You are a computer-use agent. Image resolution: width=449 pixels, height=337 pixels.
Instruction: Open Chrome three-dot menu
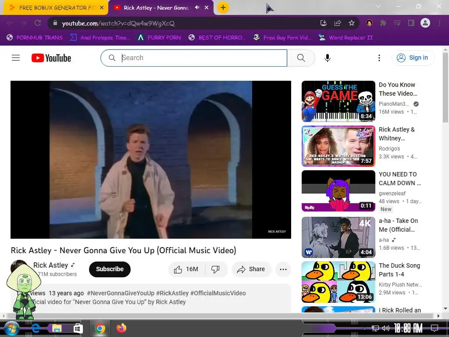coord(439,23)
